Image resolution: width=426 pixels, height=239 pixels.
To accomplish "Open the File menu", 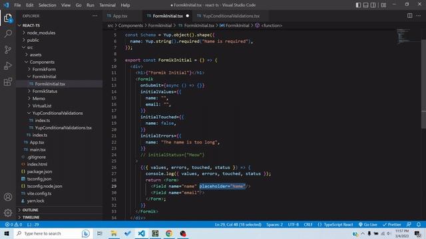I will (x=17, y=5).
